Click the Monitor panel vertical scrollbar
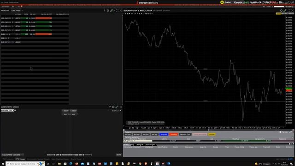Viewport: 295px width, 166px height. (x=122, y=59)
